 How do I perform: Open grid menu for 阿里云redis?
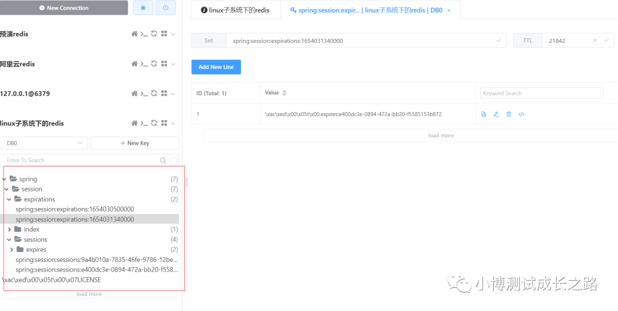(164, 64)
